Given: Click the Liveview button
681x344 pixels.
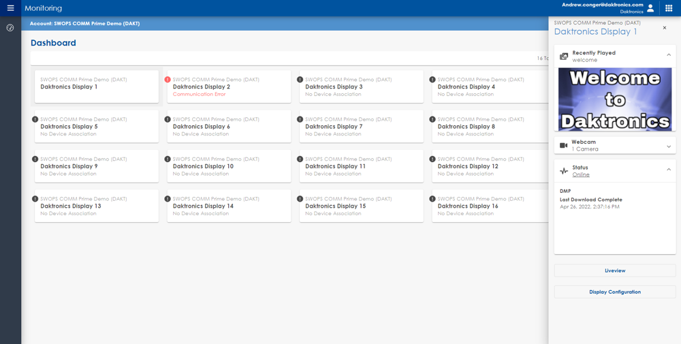Looking at the screenshot, I should pos(615,270).
